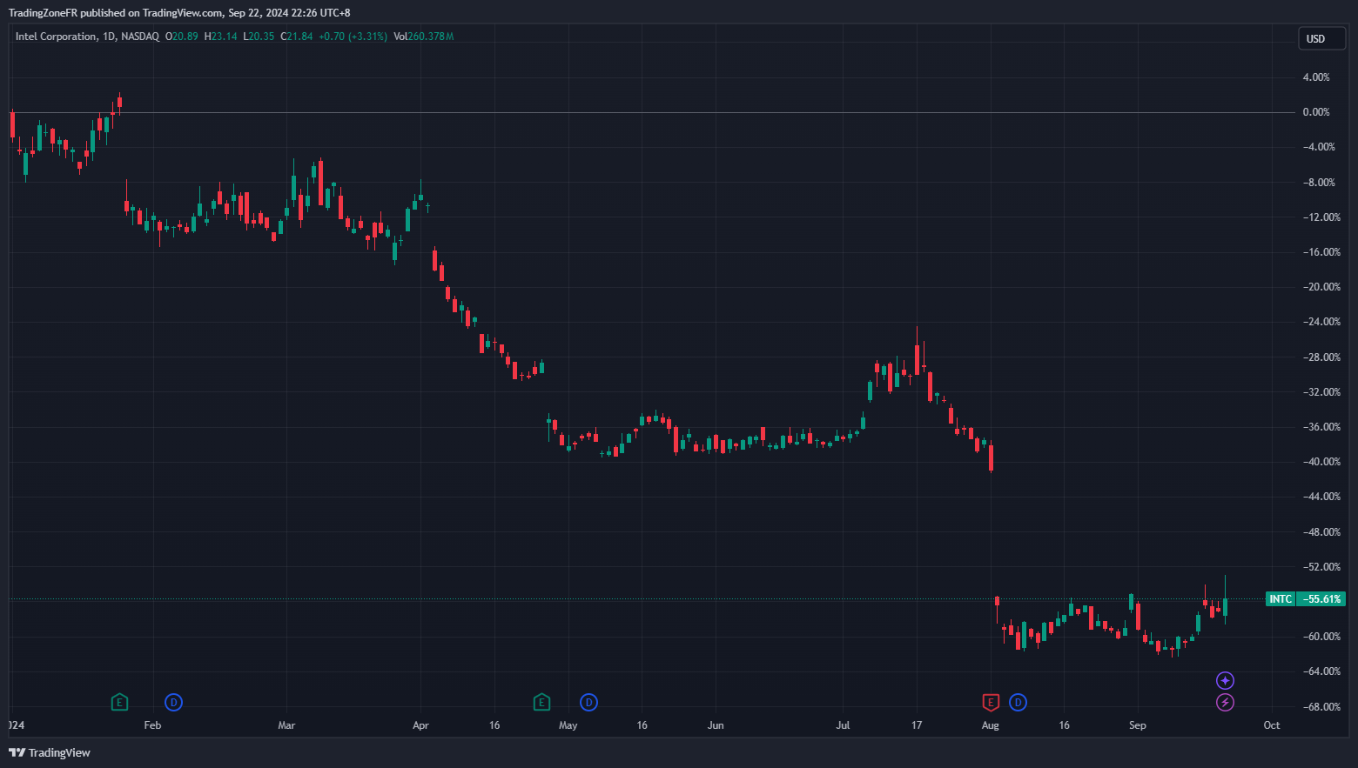Click the Intel Corporation symbol title
Viewport: 1358px width, 768px height.
[x=56, y=37]
